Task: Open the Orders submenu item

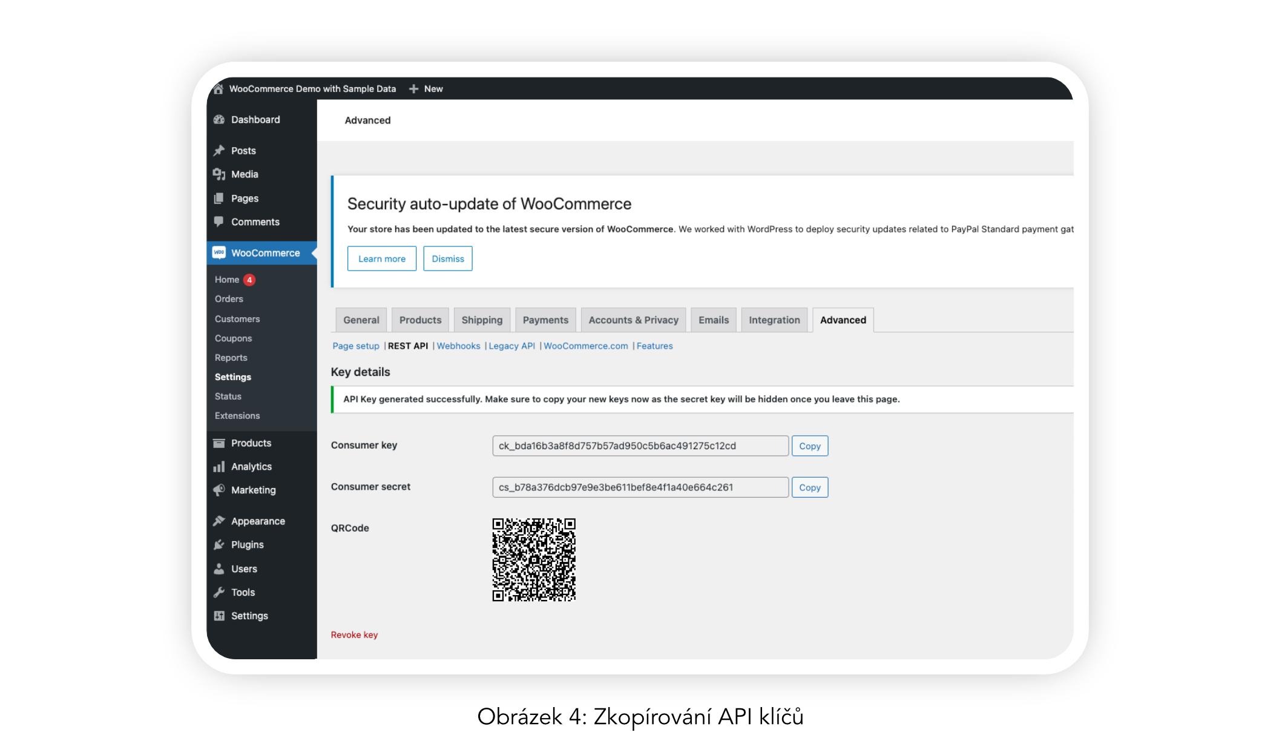Action: 229,299
